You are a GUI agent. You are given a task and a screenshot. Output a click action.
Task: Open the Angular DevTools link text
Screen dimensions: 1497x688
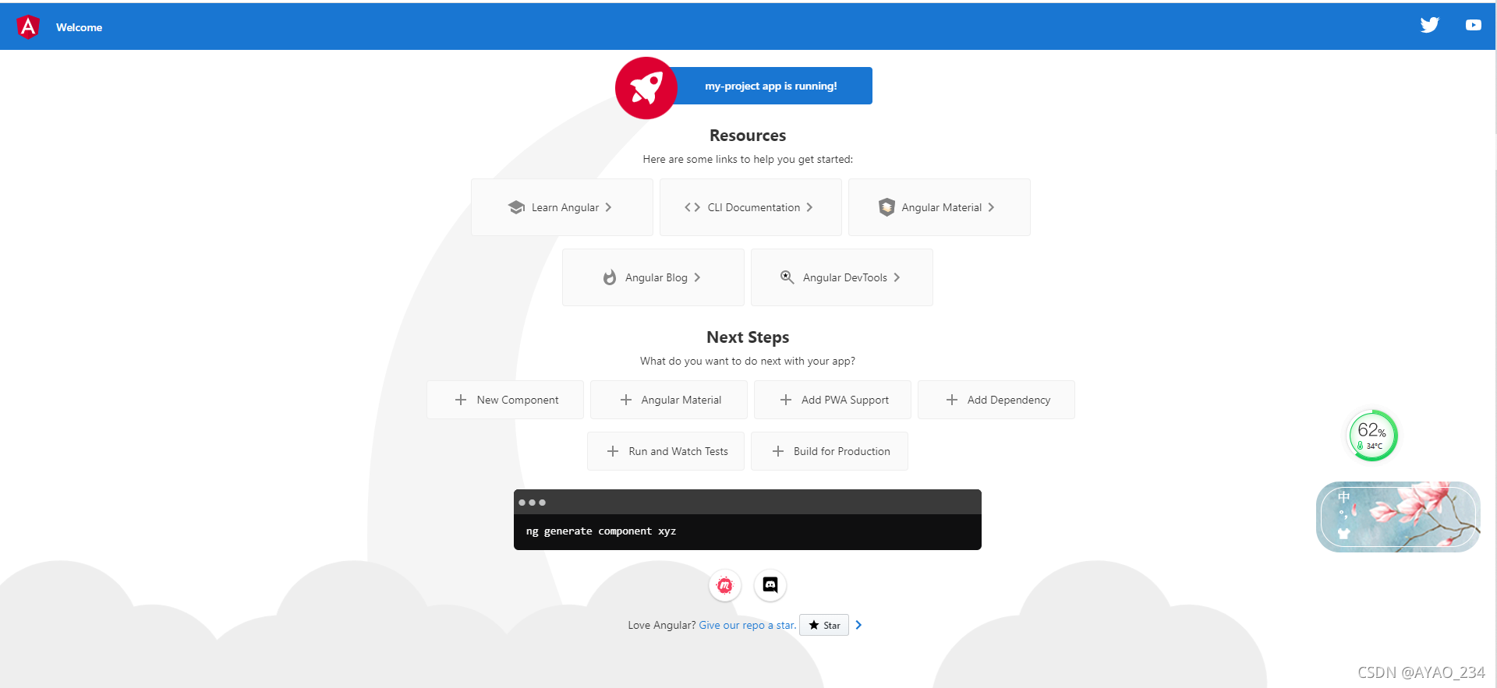845,277
